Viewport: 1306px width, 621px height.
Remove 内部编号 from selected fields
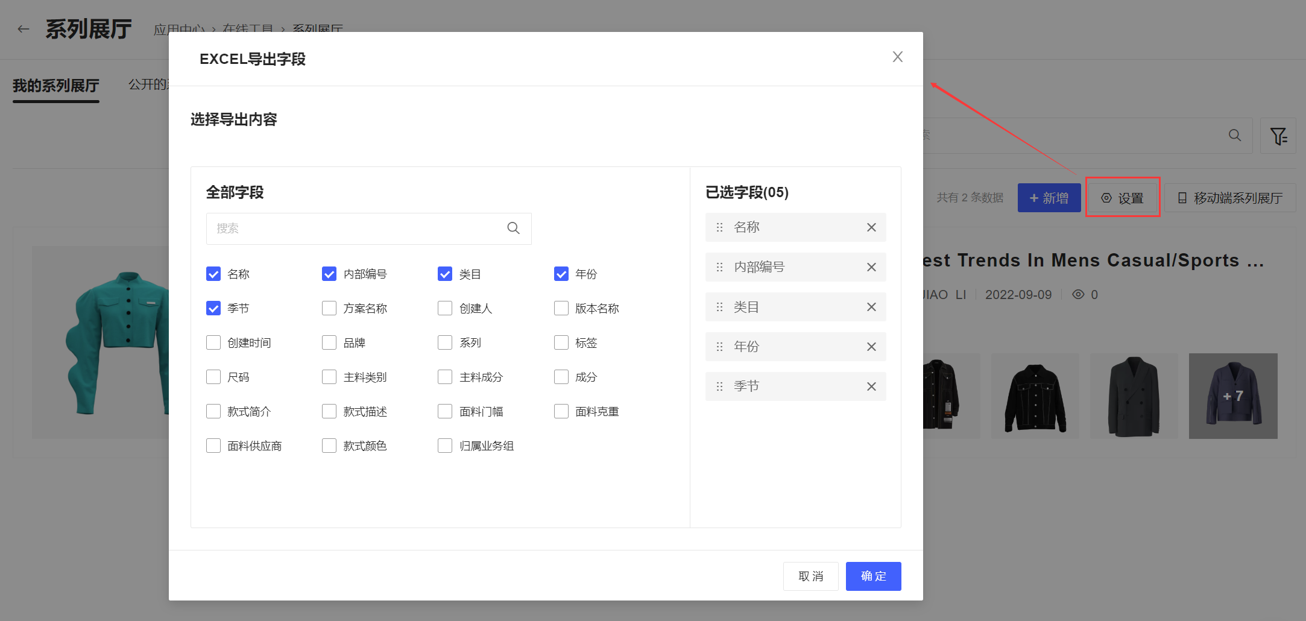(871, 267)
